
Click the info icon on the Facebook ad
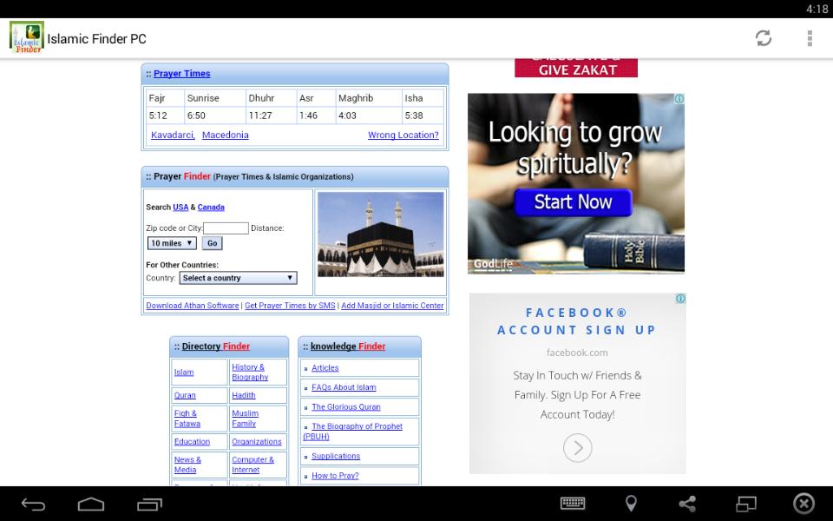(680, 299)
